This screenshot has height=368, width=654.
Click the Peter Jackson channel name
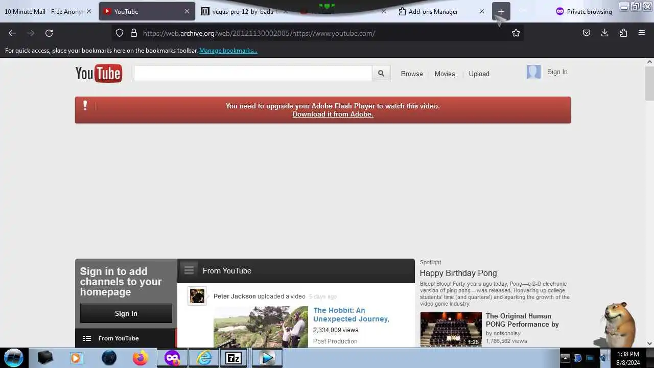[x=235, y=296]
